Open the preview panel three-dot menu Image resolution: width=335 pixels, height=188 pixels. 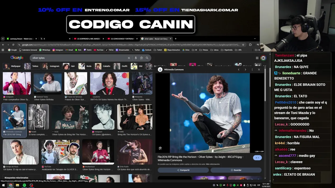(x=252, y=69)
